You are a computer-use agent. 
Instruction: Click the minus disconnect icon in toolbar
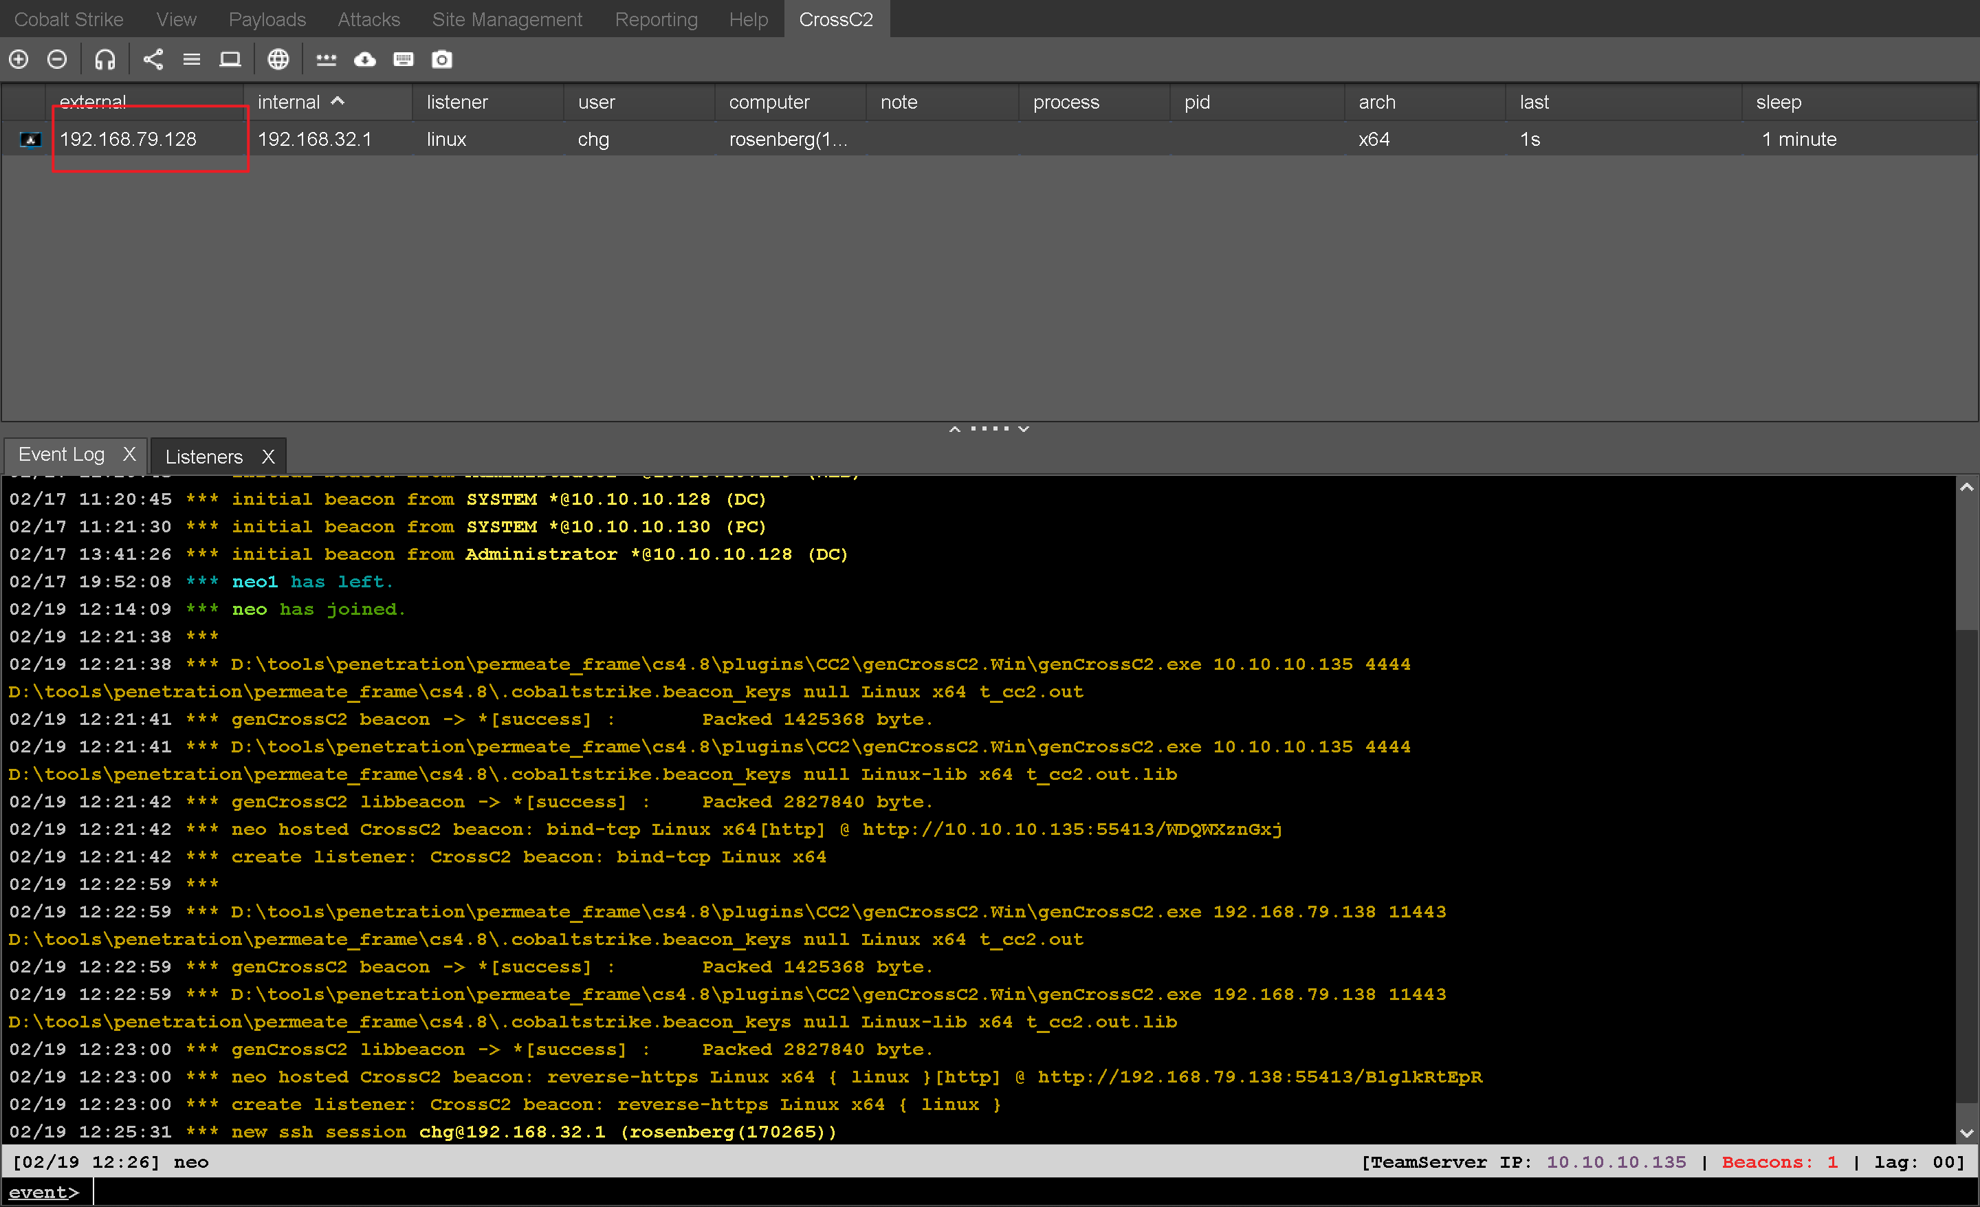point(57,59)
